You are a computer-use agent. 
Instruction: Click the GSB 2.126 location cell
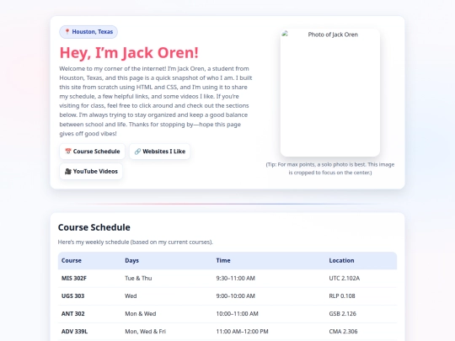pos(342,314)
